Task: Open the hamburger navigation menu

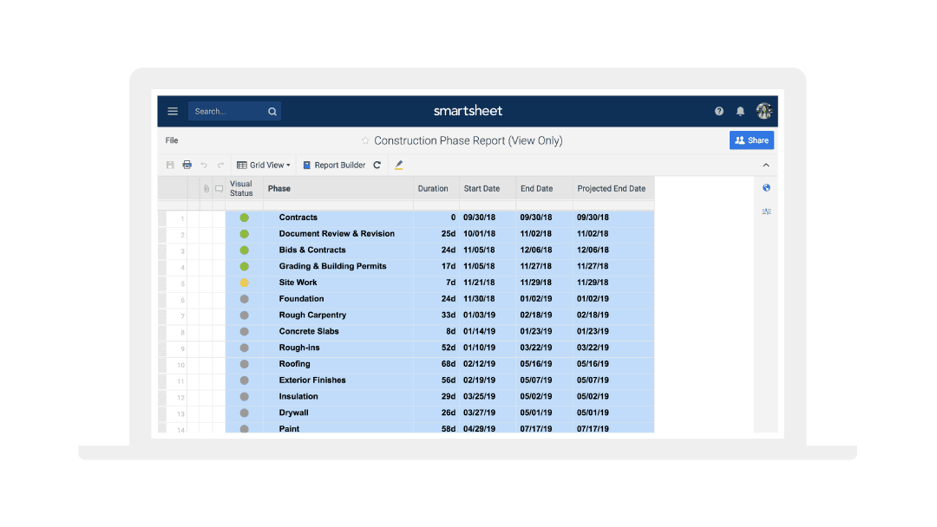Action: (x=173, y=111)
